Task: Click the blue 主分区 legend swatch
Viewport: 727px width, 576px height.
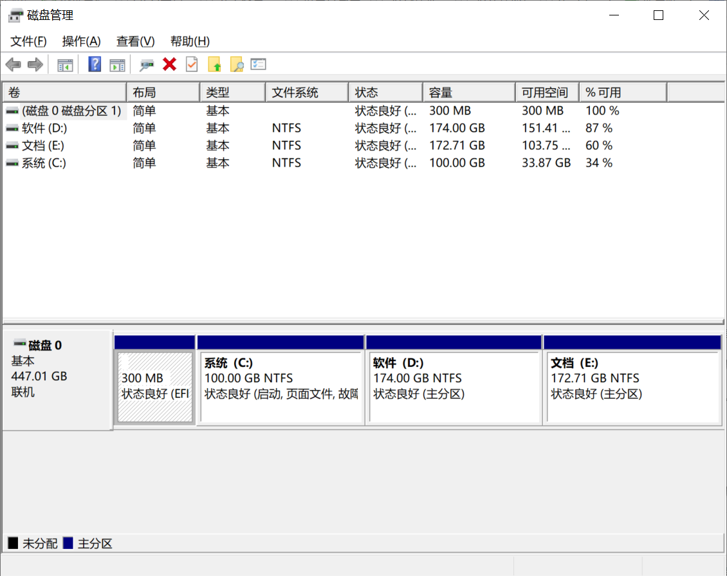Action: tap(69, 544)
